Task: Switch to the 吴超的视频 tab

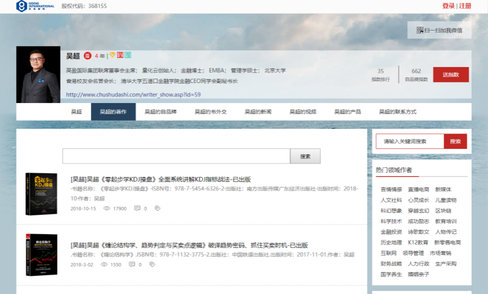Action: click(303, 112)
